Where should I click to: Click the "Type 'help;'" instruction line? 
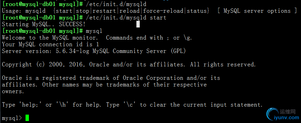(x=132, y=105)
